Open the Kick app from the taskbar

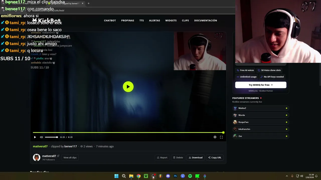(x=197, y=176)
